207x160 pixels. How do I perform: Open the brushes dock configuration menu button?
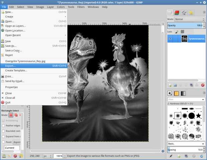coord(204,93)
